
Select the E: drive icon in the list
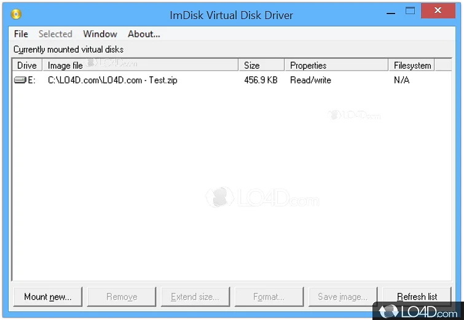(20, 80)
